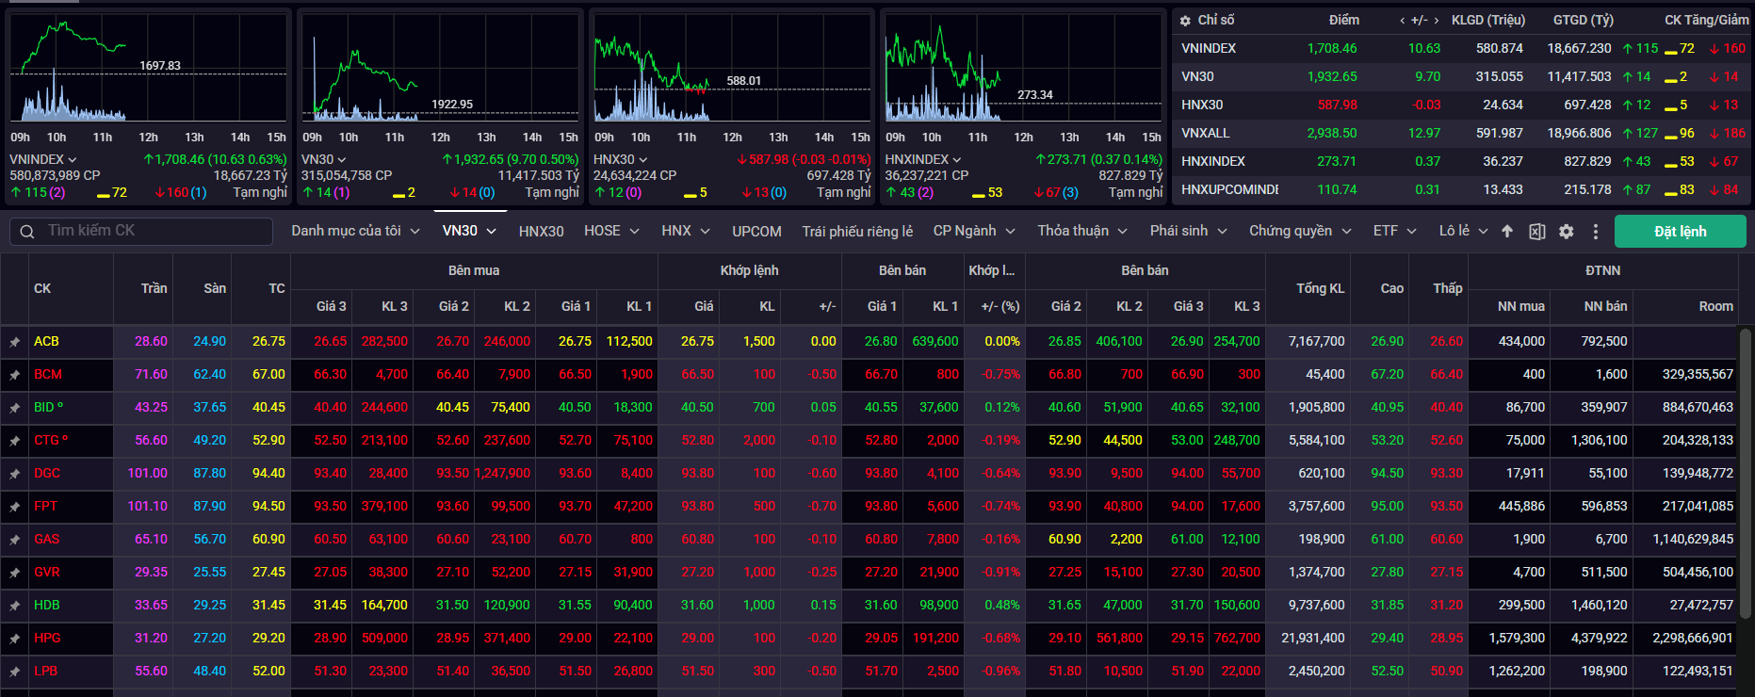1755x697 pixels.
Task: Open the Trái phiếu riêng lẻ tab
Action: tap(857, 232)
